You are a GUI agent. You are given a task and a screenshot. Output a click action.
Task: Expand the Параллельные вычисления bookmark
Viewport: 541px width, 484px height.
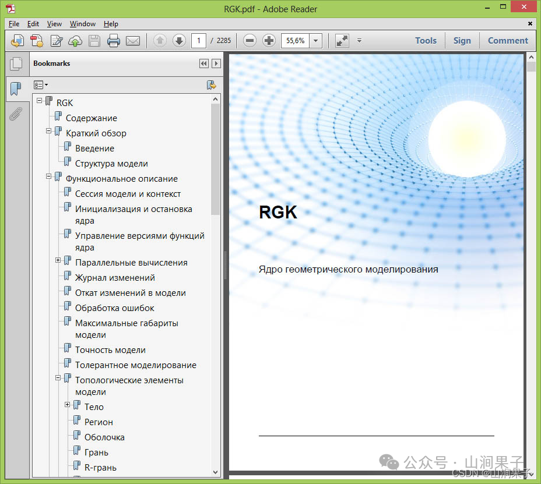[58, 260]
